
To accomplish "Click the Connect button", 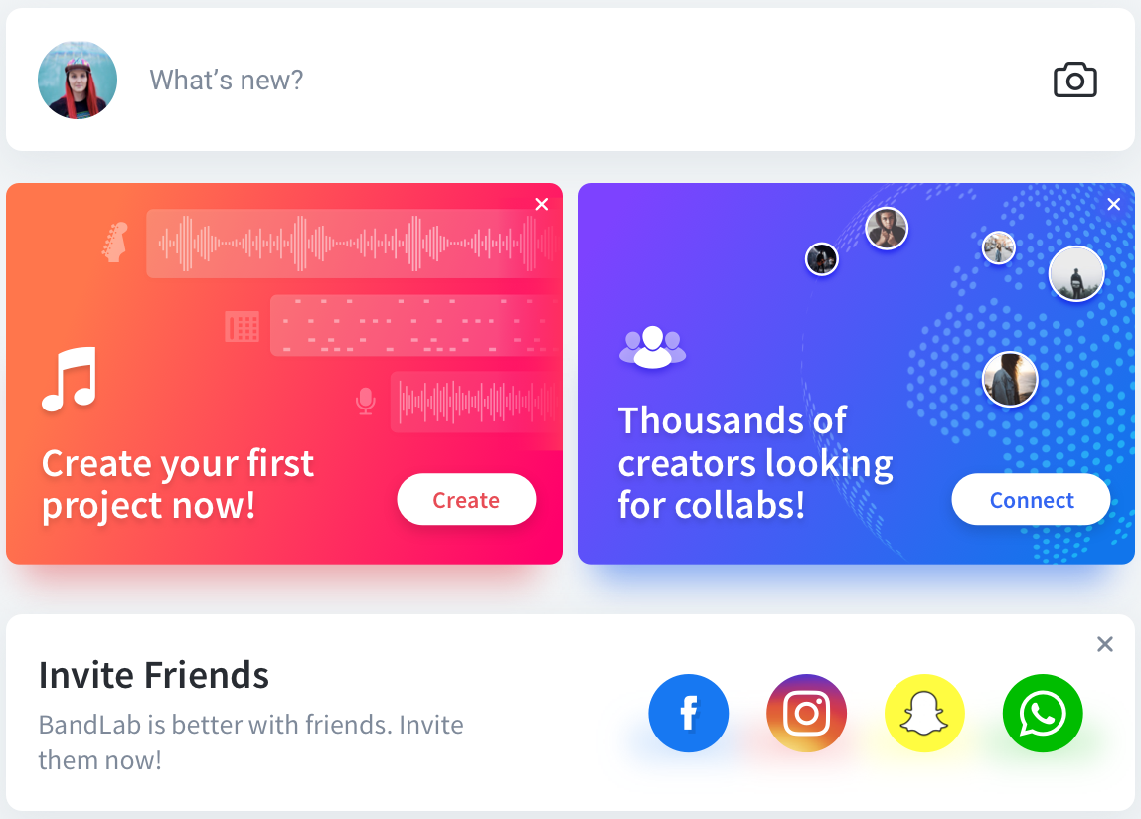I will click(1031, 499).
